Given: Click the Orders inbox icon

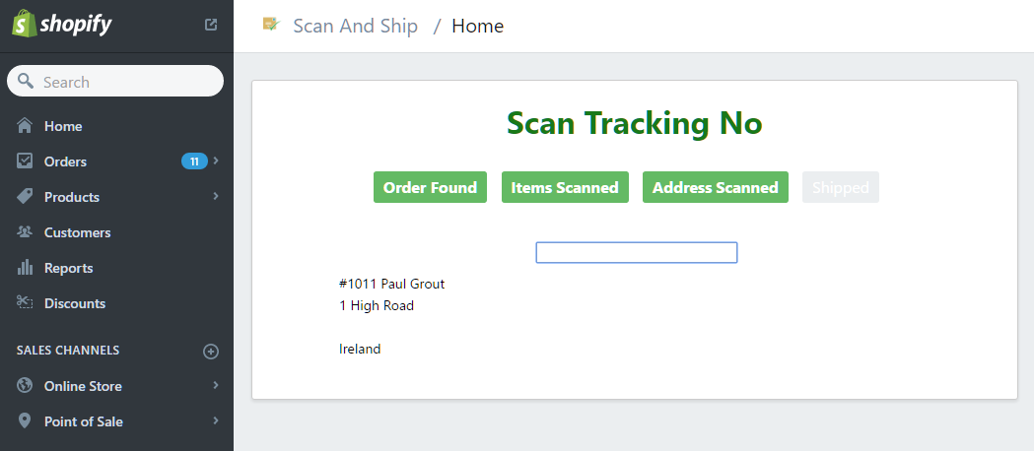Looking at the screenshot, I should tap(25, 161).
